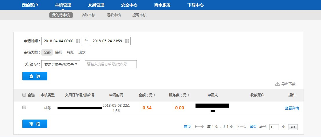Select 全部 review type filter
Viewport: 321px width, 137px height.
(x=47, y=52)
